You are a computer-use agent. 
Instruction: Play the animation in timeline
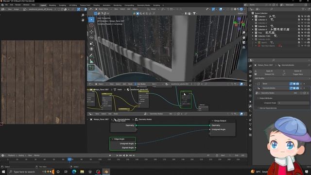click(127, 156)
